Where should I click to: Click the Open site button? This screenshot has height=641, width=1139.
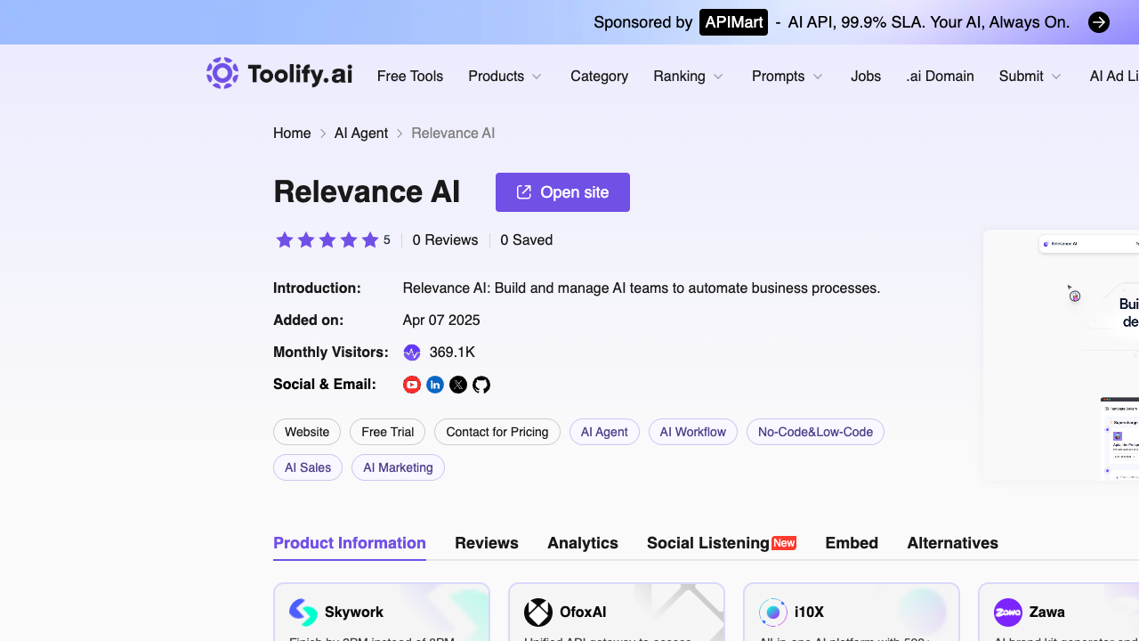(562, 192)
